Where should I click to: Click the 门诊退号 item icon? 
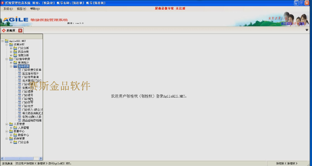(19, 95)
